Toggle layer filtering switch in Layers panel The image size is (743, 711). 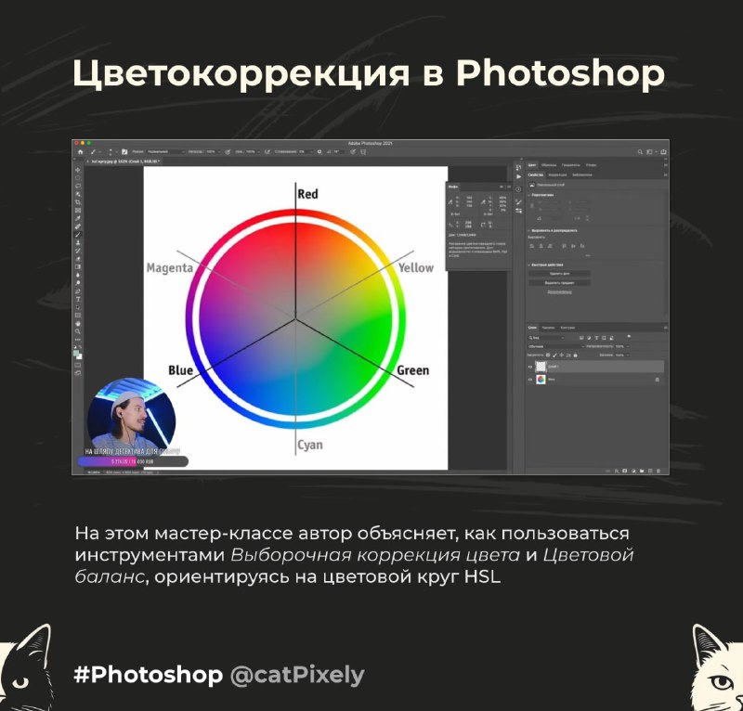(x=629, y=337)
